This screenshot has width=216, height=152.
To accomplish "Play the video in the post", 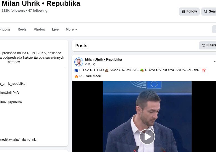I will 147,136.
